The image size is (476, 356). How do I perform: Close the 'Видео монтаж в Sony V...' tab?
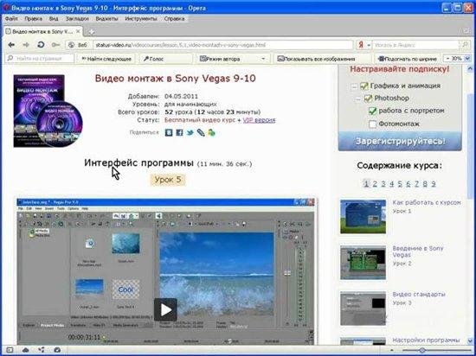click(x=78, y=31)
